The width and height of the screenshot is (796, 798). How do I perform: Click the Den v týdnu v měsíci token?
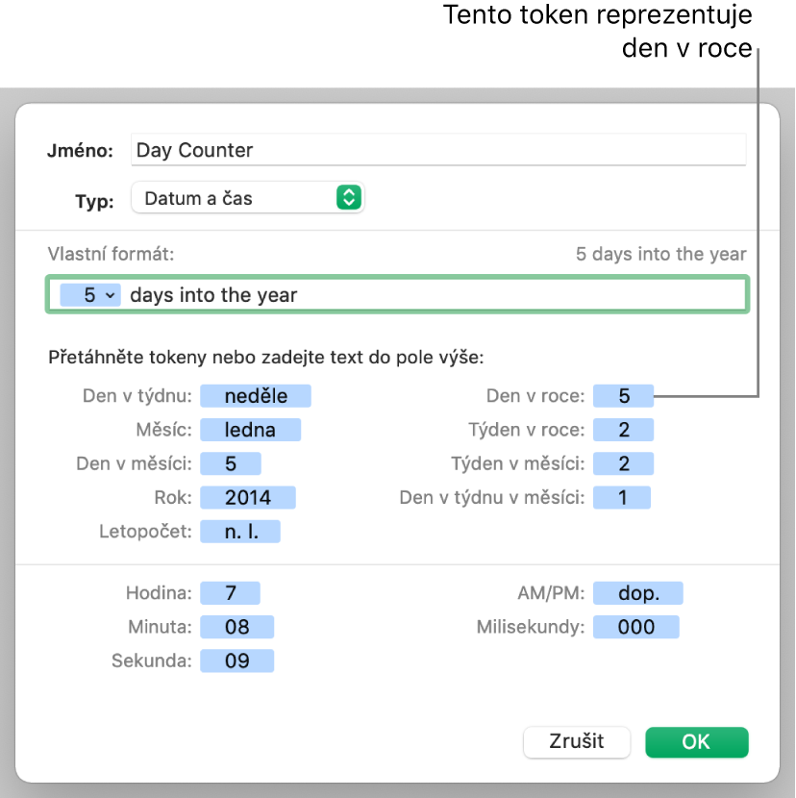pyautogui.click(x=622, y=497)
